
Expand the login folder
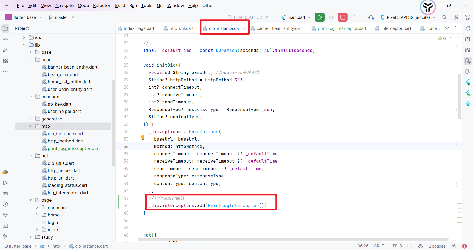(x=37, y=222)
